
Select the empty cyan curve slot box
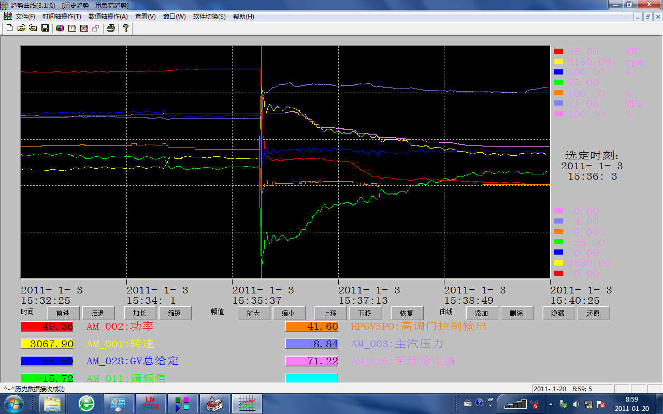click(x=312, y=378)
